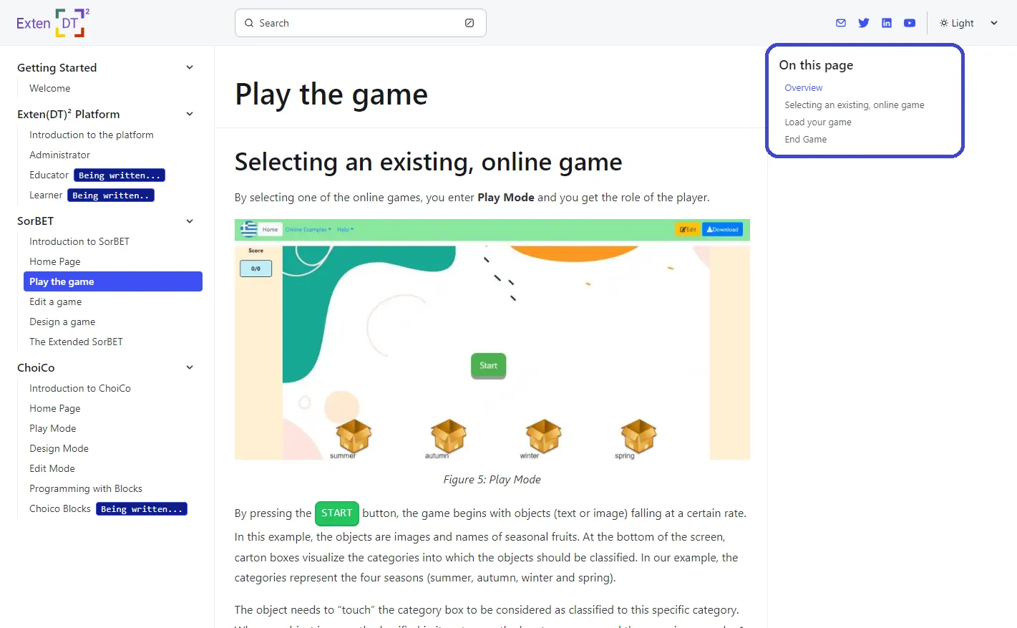Focus the Search input field
This screenshot has height=628, width=1017.
click(358, 23)
